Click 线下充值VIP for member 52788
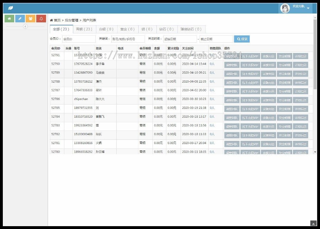This screenshot has width=320, height=229. (x=250, y=82)
